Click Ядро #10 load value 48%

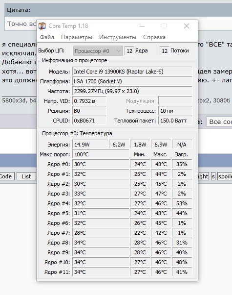182,262
